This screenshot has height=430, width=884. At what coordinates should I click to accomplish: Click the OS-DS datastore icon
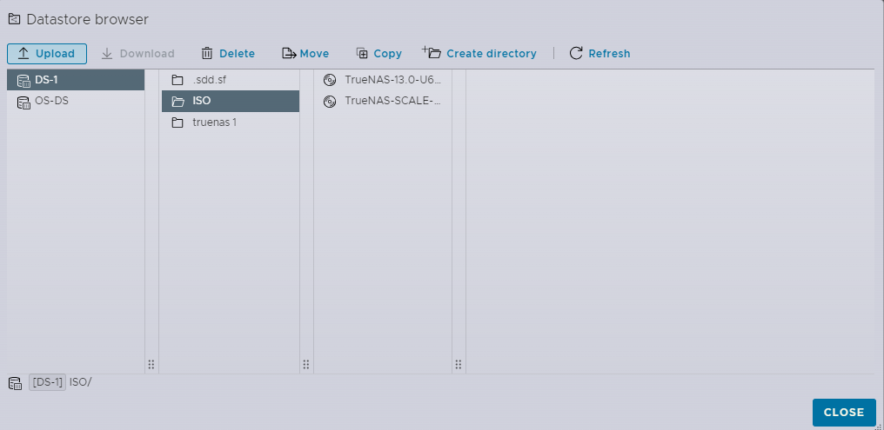click(x=23, y=102)
